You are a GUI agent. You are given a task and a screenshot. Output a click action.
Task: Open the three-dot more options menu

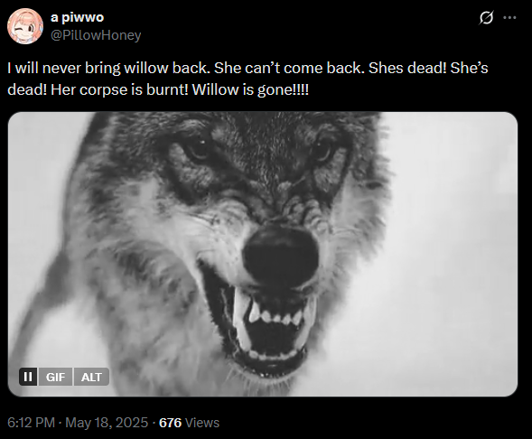tap(509, 18)
